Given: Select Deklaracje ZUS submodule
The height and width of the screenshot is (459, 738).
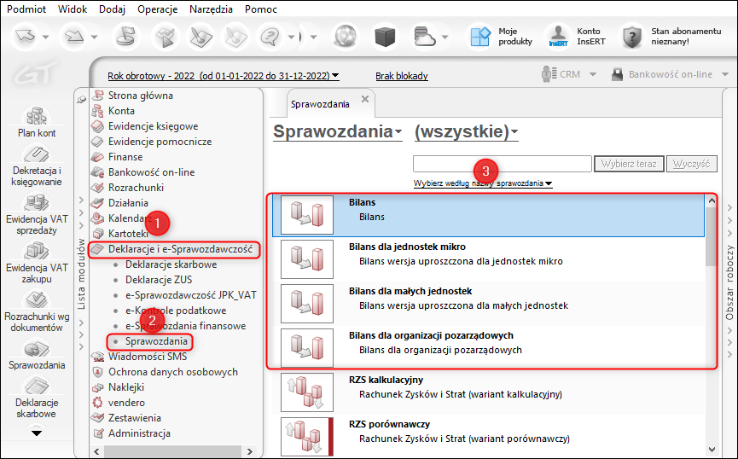Looking at the screenshot, I should coord(159,280).
